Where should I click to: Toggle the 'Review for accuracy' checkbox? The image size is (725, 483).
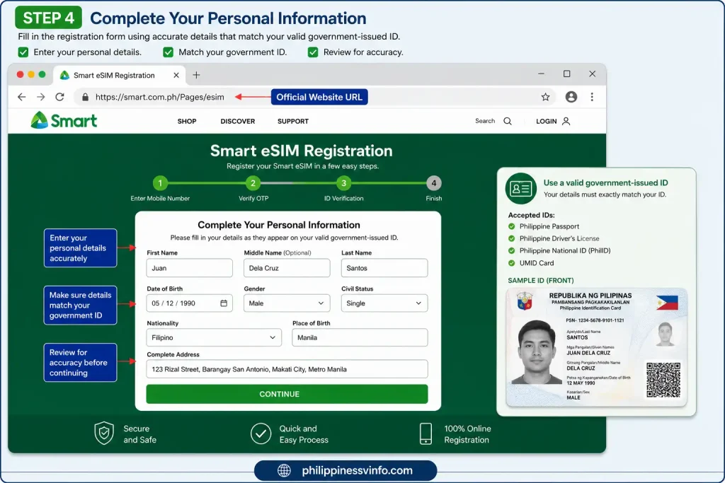[x=313, y=52]
